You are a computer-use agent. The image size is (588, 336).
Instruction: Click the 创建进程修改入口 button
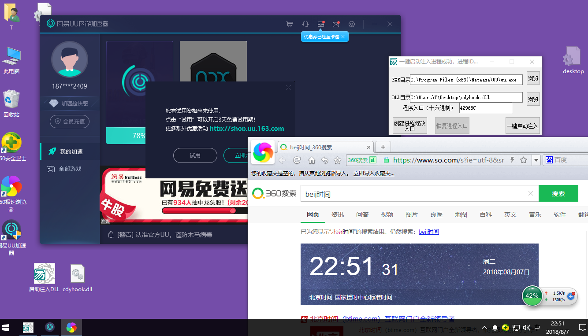tap(409, 126)
